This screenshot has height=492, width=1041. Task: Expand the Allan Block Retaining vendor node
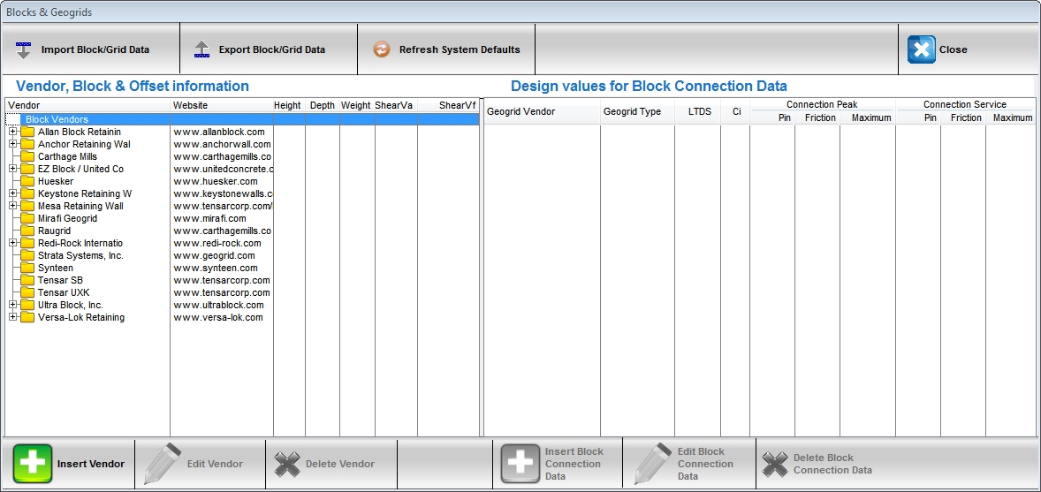point(13,132)
